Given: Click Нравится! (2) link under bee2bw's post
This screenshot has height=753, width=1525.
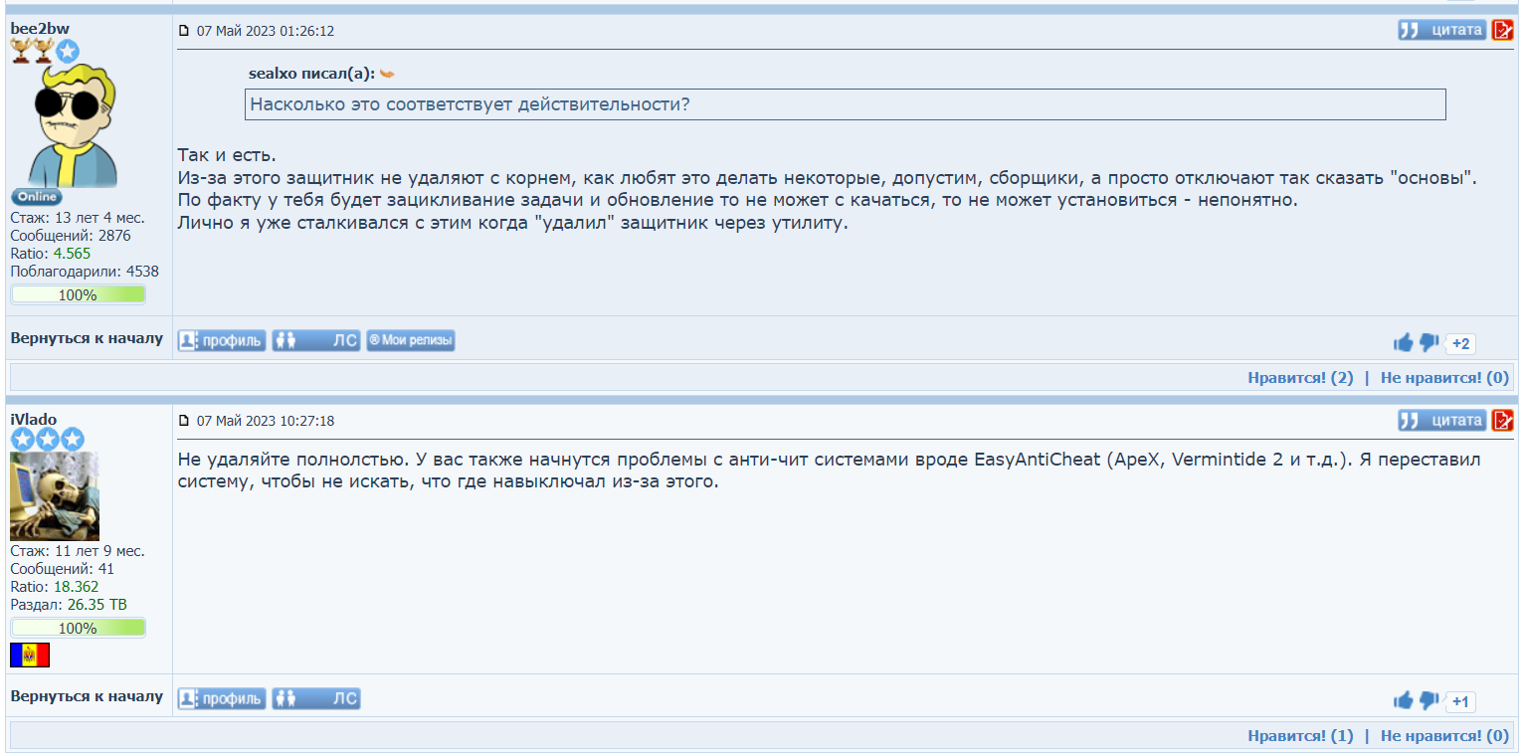Looking at the screenshot, I should click(1300, 377).
